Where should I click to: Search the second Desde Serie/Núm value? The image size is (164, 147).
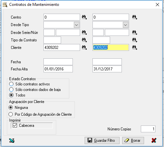tap(135, 32)
